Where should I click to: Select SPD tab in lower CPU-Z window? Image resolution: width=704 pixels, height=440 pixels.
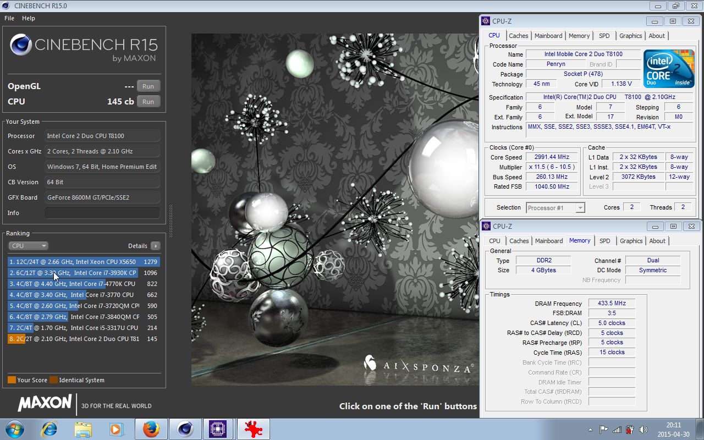click(605, 241)
